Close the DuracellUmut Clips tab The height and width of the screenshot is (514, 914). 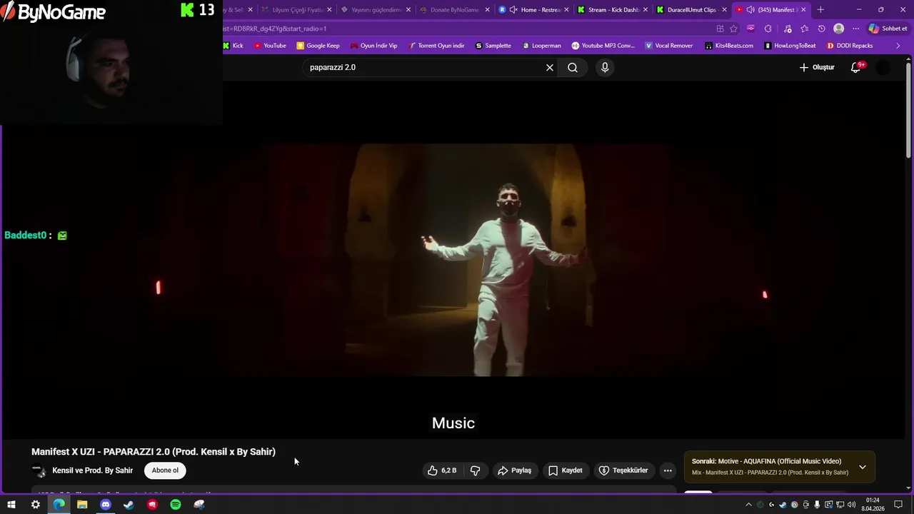pyautogui.click(x=724, y=10)
